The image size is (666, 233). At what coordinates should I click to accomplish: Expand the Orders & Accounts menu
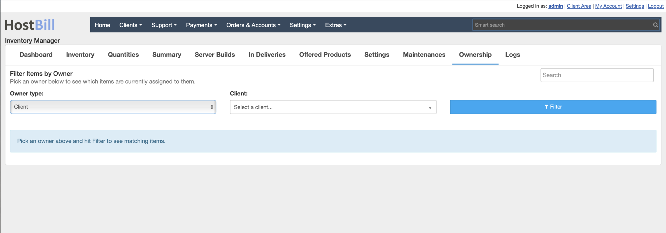coord(253,25)
